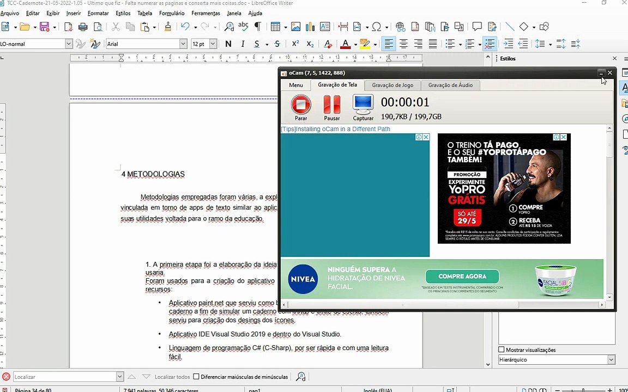This screenshot has height=392, width=628.
Task: Insert a footnote
Action: [415, 27]
